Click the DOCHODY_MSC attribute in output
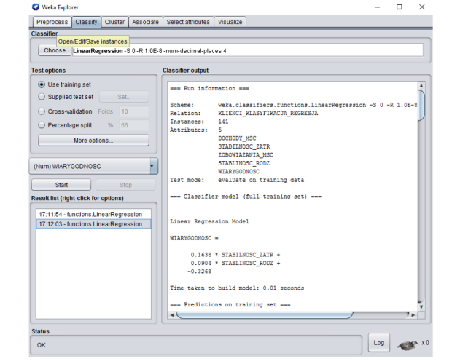Screen dimensions: 452x364 (237, 138)
